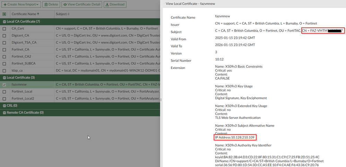Click the View Local Certificate panel title
The width and height of the screenshot is (346, 167).
pos(190,4)
